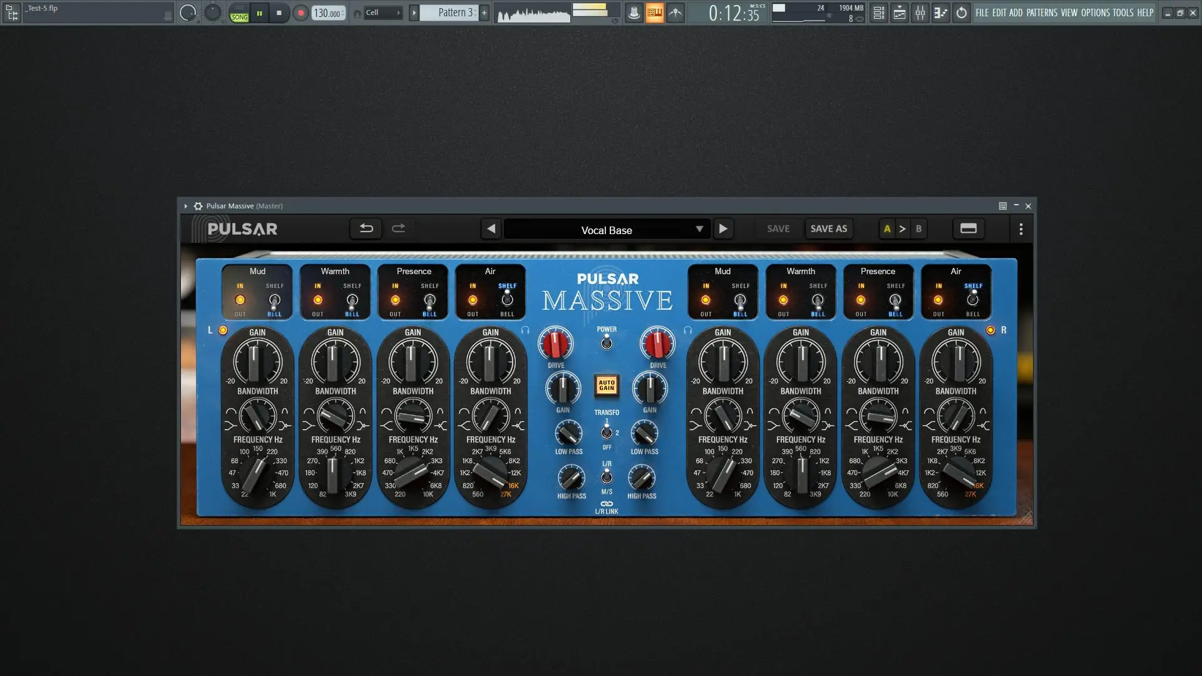Screen dimensions: 1202x676
Task: Click the record button in the transport
Action: tap(300, 13)
